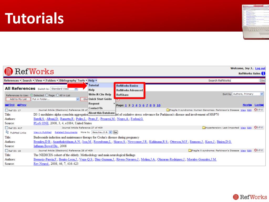Jump to page 10
Image resolution: width=269 pixels, height=202 pixels.
coord(158,105)
